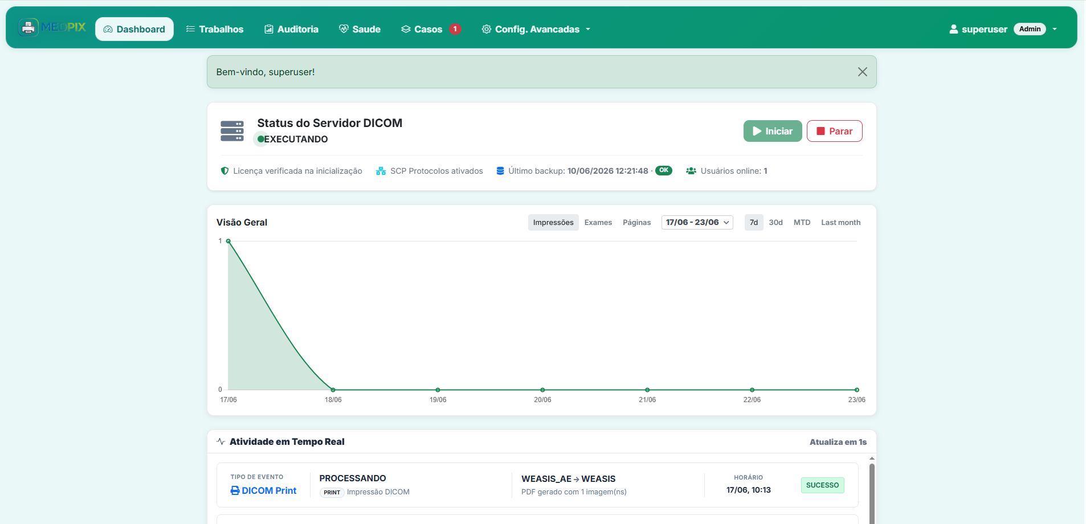Click the SUCESSO status badge
The width and height of the screenshot is (1086, 524).
point(822,485)
